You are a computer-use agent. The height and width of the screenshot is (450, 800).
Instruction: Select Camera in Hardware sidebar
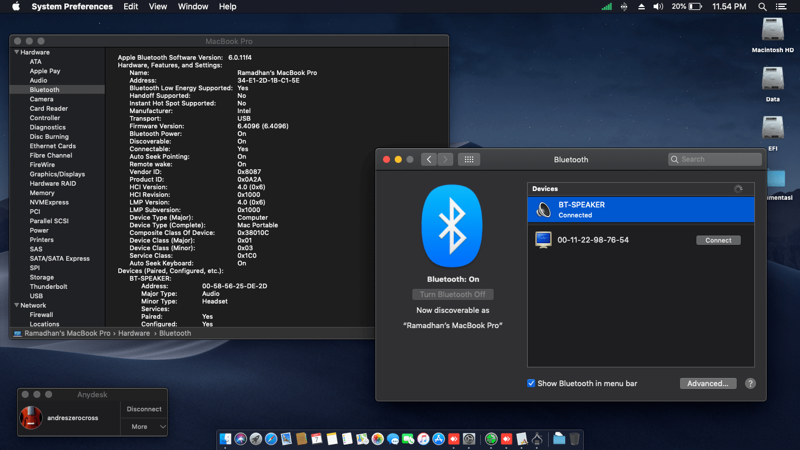tap(42, 99)
